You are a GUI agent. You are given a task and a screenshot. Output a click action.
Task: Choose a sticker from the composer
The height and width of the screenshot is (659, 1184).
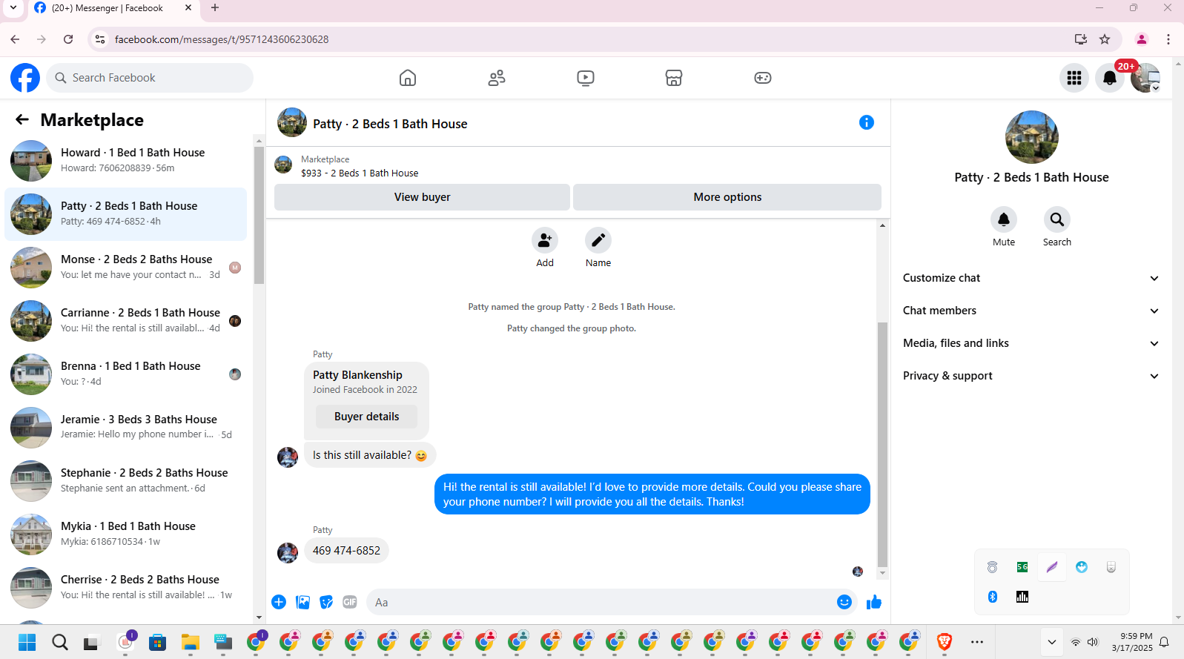326,602
